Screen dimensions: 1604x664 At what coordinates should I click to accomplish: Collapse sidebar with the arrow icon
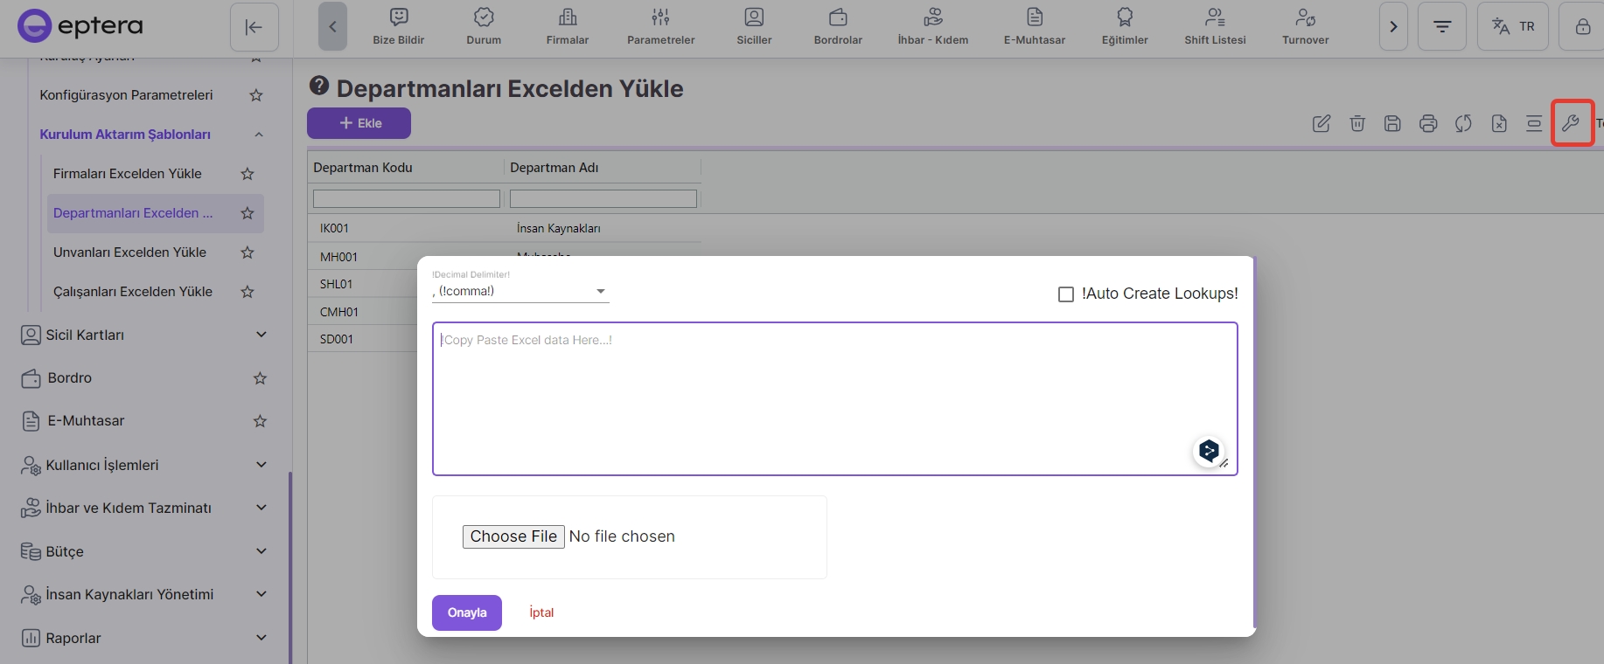(x=254, y=27)
